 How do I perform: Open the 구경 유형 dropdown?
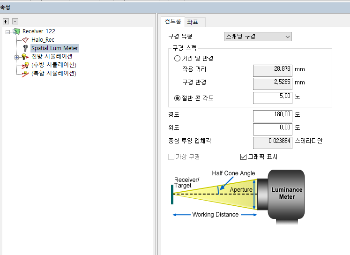tap(258, 37)
